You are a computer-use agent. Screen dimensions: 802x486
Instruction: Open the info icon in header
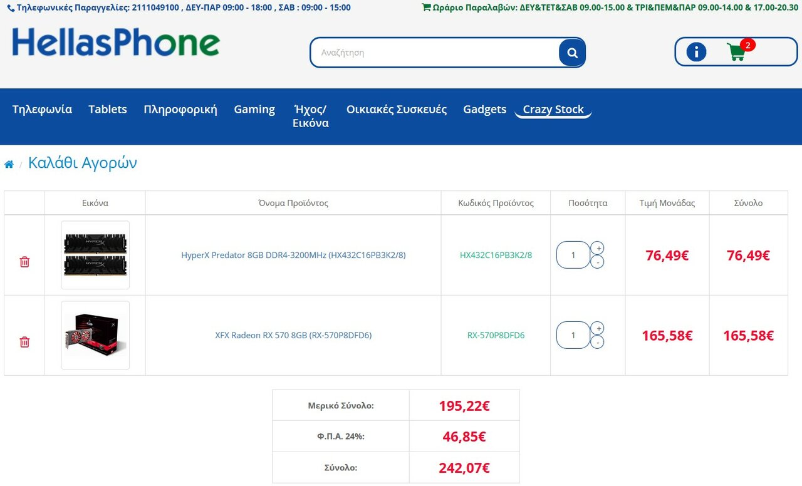(696, 52)
